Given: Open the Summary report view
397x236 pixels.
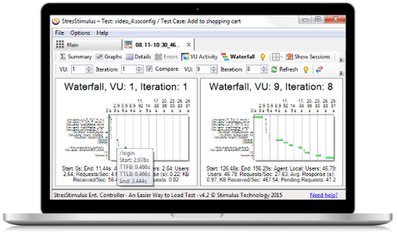Looking at the screenshot, I should click(76, 57).
